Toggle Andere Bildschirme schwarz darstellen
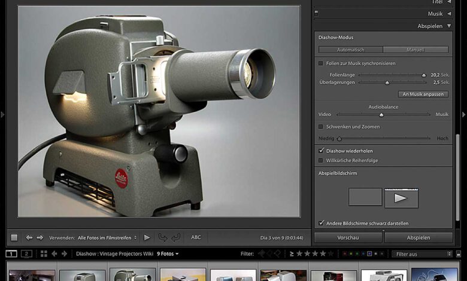 click(x=321, y=223)
